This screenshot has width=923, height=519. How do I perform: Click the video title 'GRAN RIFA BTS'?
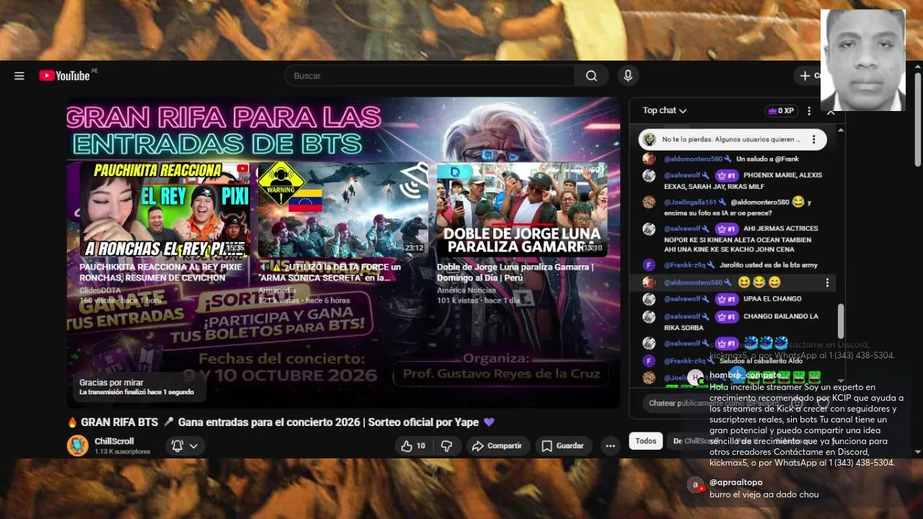click(281, 422)
